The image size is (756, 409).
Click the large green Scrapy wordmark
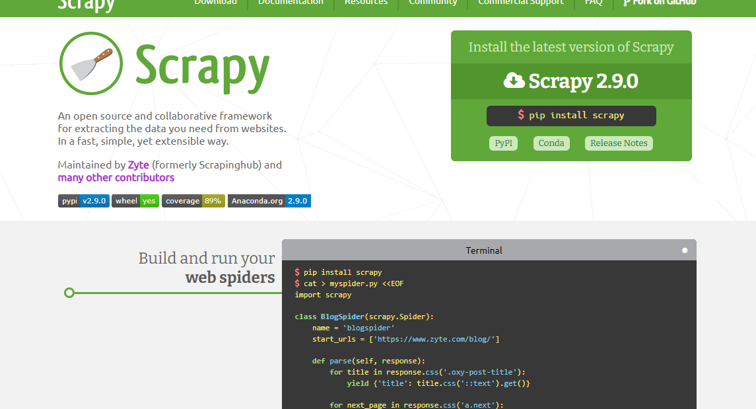(203, 68)
